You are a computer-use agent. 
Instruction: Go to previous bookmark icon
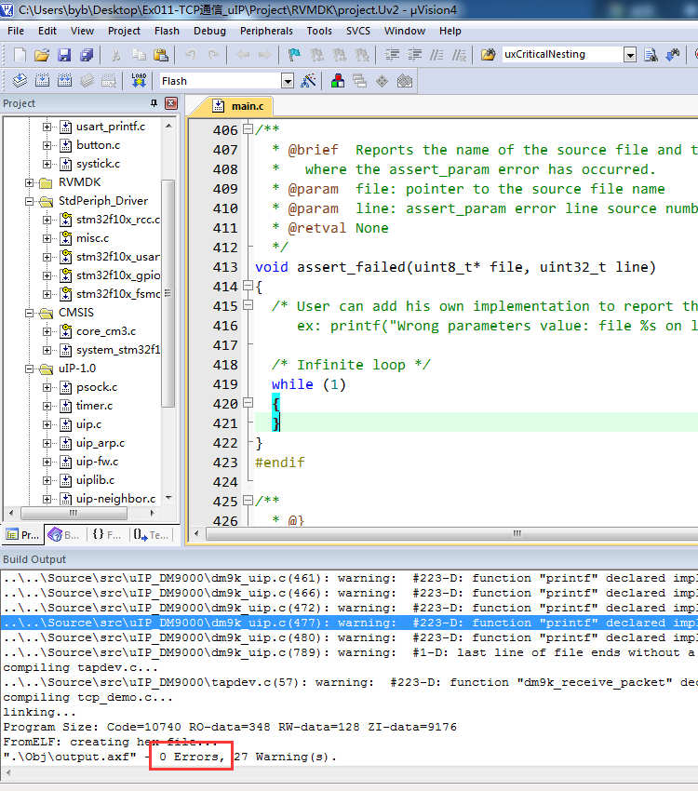click(316, 55)
